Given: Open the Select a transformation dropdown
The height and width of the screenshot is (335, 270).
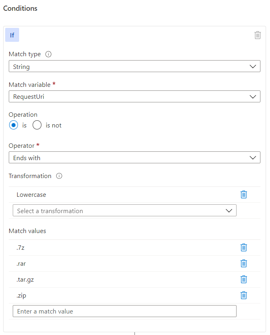Looking at the screenshot, I should (x=125, y=210).
